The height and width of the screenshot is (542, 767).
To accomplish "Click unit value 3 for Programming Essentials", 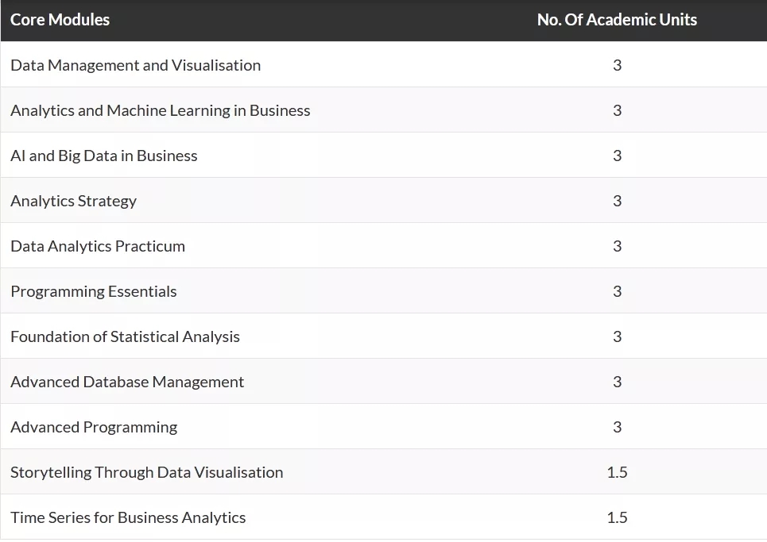I will click(x=618, y=291).
